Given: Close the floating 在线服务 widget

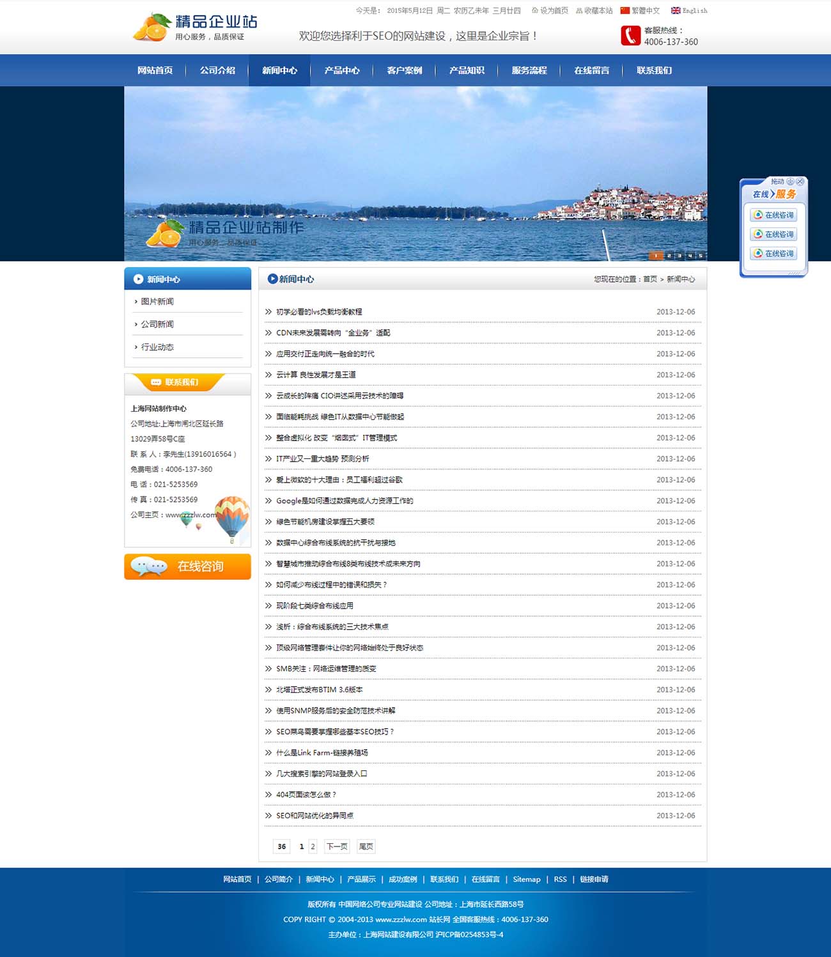Looking at the screenshot, I should point(800,182).
